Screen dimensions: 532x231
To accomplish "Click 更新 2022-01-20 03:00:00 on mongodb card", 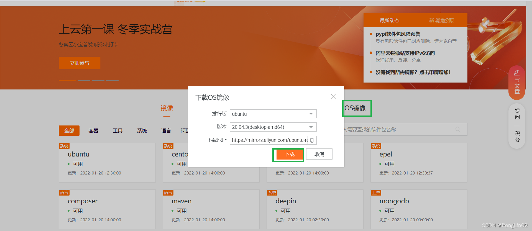I will [406, 220].
